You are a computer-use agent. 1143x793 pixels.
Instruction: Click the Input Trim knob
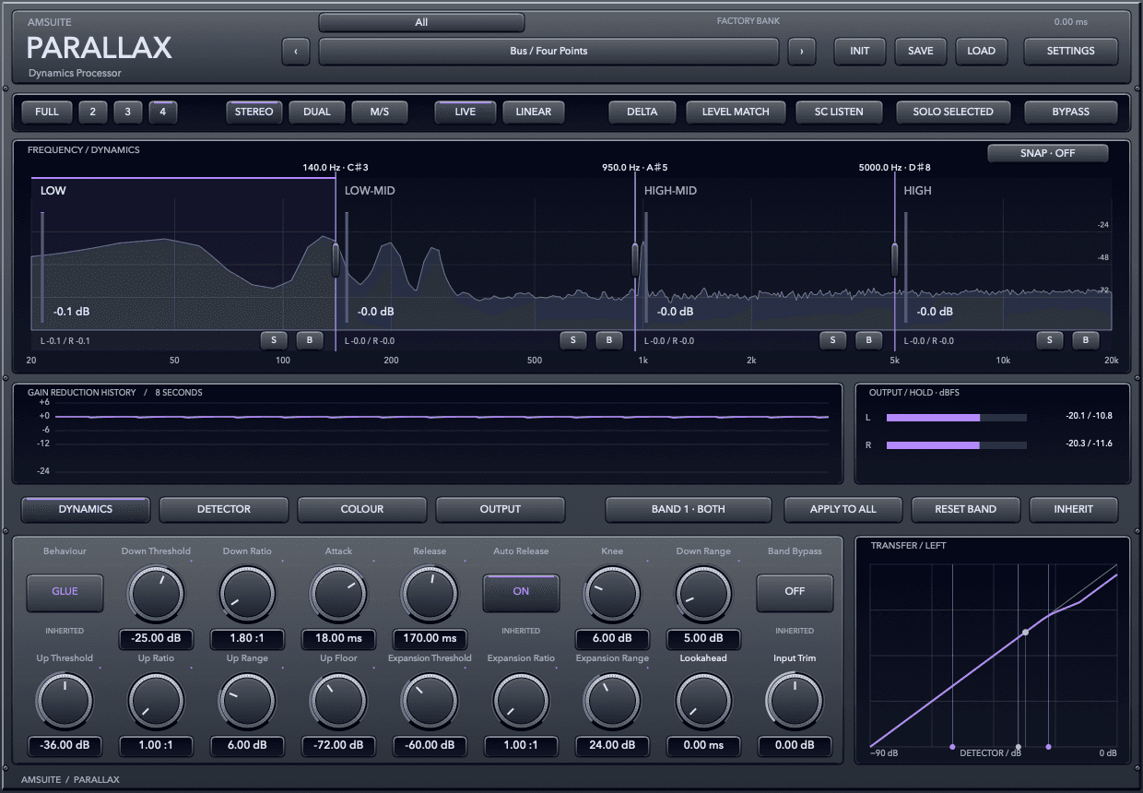795,701
